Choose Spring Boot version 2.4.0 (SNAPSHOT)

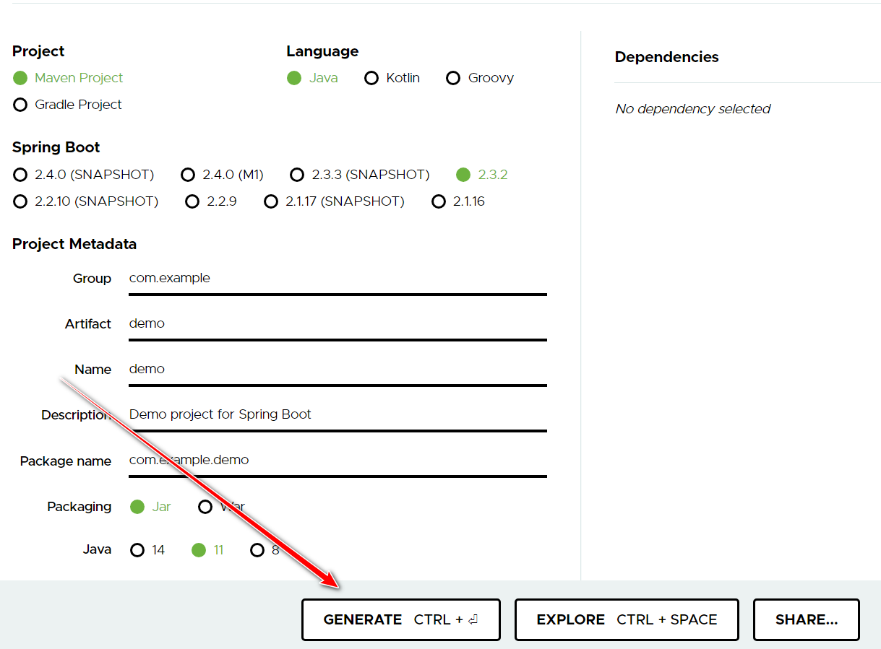click(20, 174)
